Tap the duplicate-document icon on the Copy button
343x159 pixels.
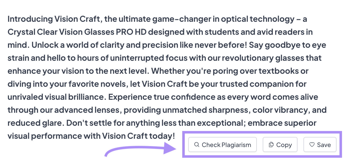[x=271, y=144]
